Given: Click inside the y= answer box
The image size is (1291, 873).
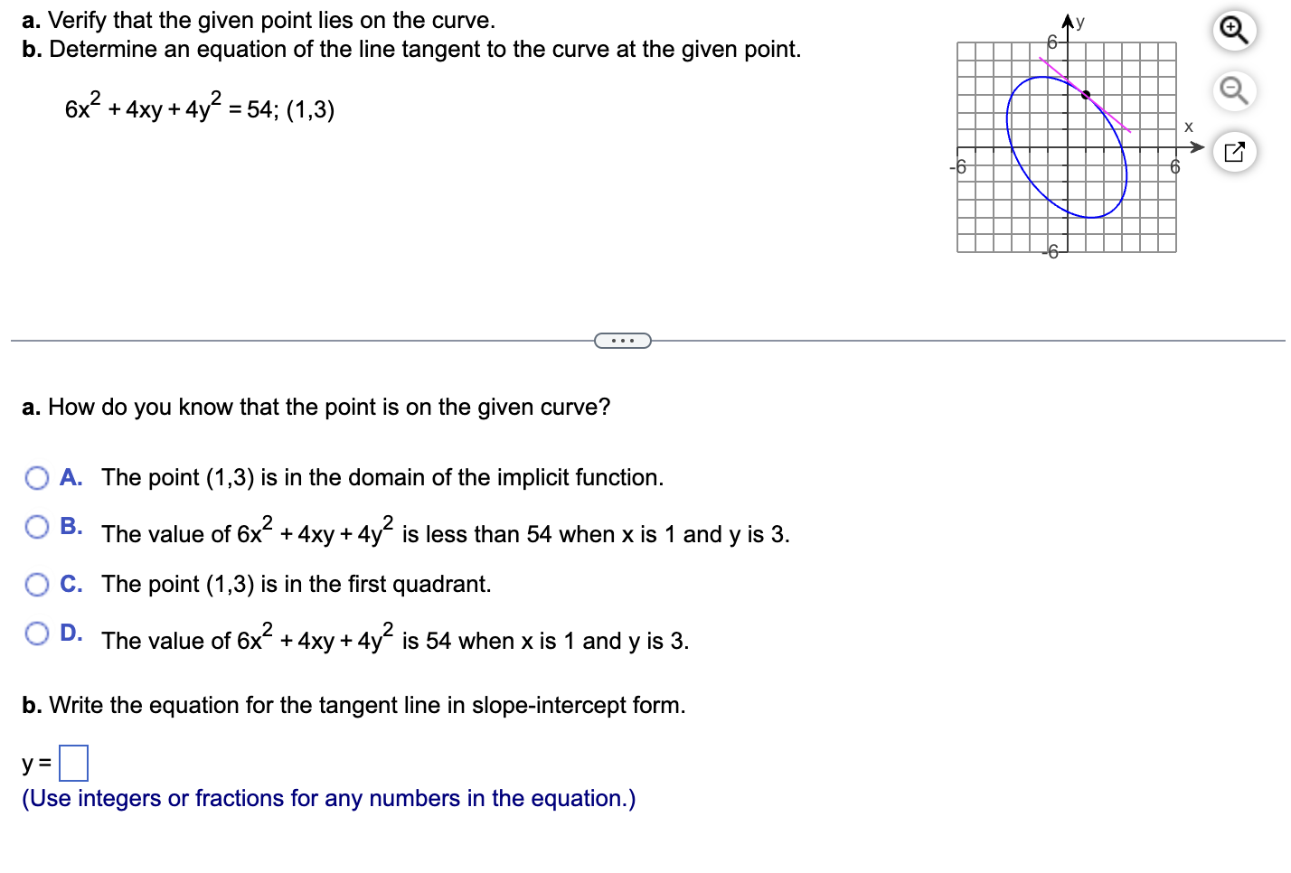Looking at the screenshot, I should (x=73, y=764).
